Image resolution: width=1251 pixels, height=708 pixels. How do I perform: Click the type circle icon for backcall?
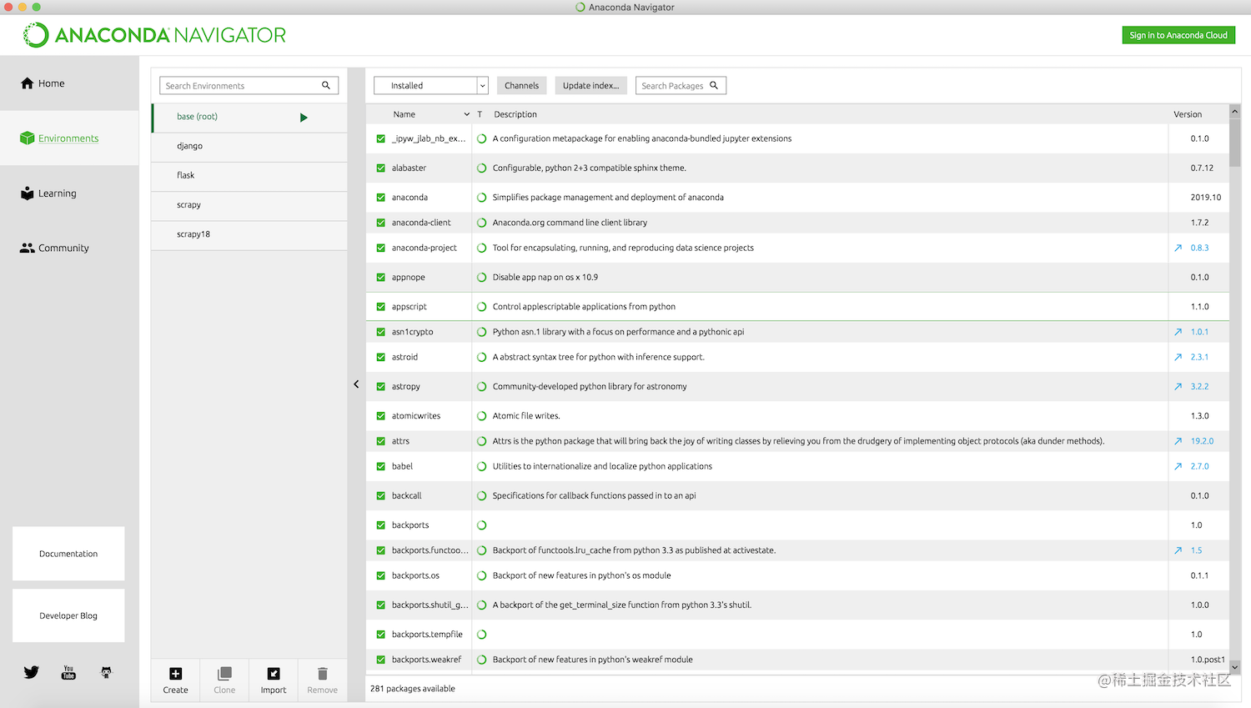[x=481, y=495]
